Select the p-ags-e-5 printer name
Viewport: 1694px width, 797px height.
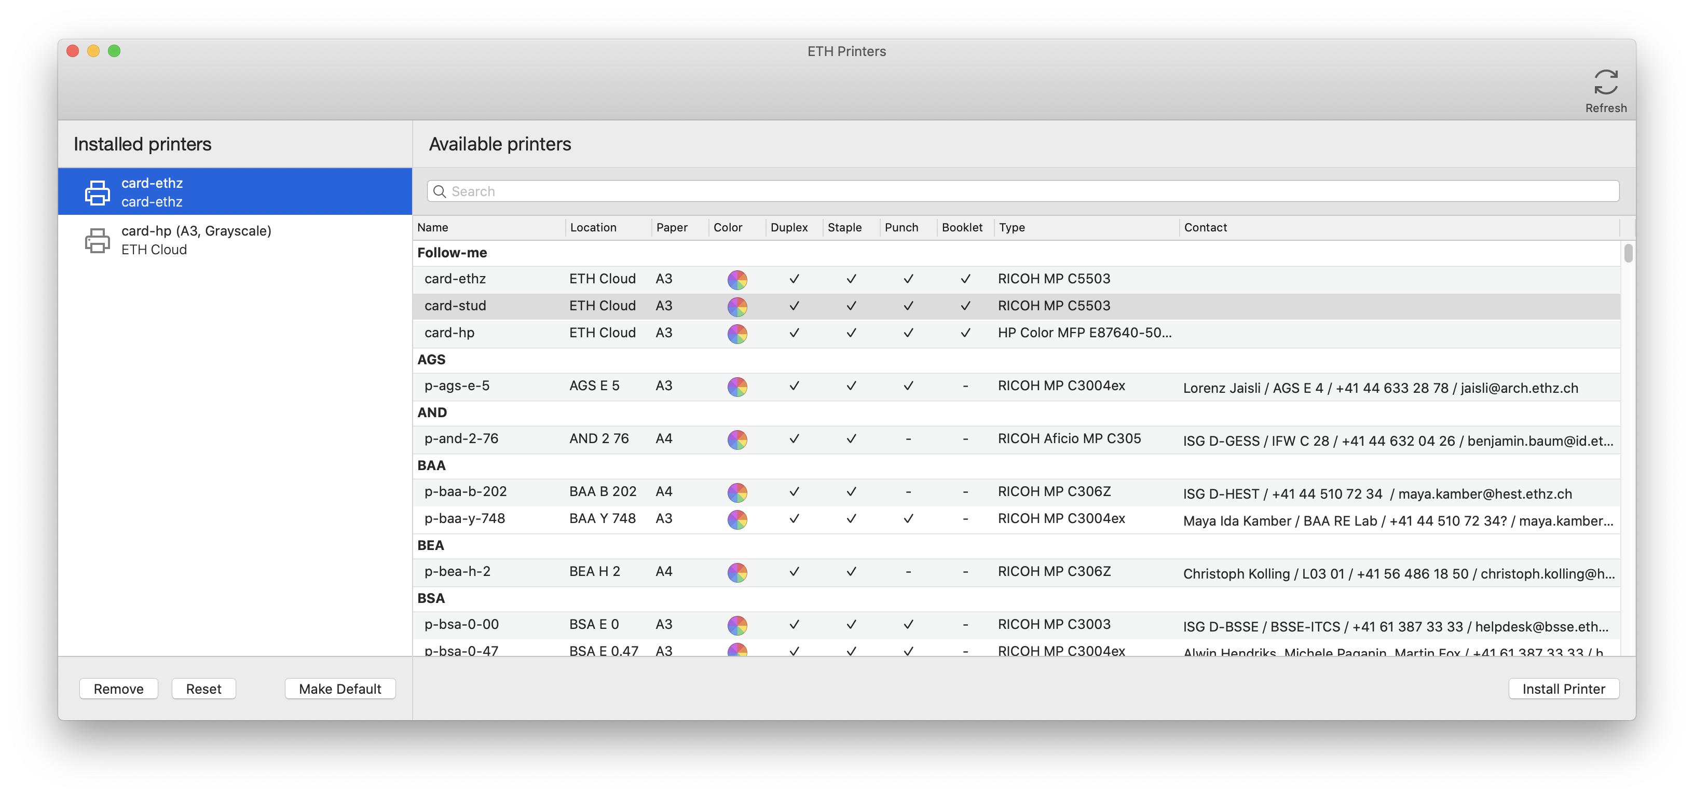(457, 386)
